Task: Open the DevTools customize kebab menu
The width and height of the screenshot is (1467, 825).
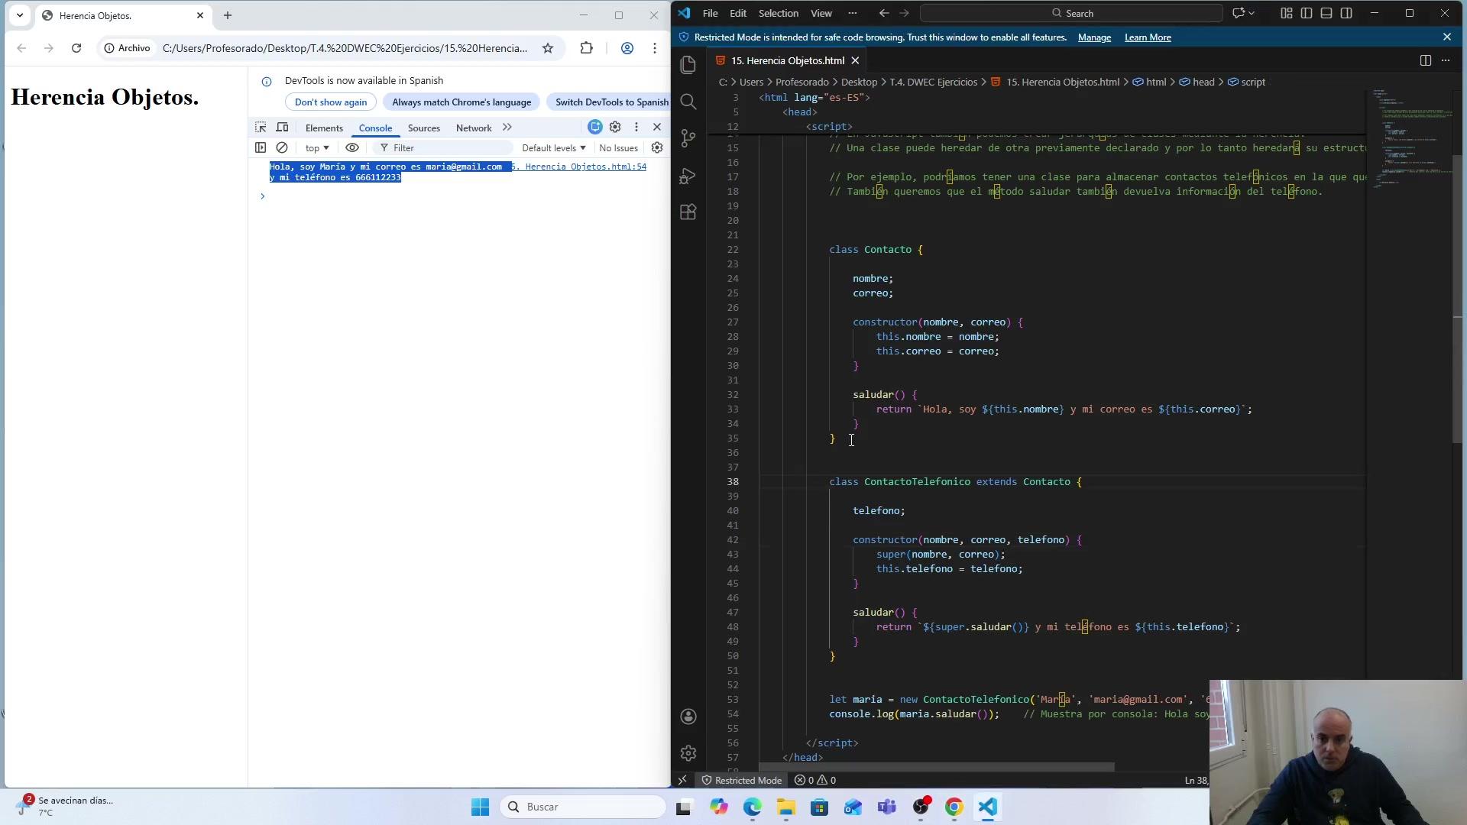Action: 636,127
